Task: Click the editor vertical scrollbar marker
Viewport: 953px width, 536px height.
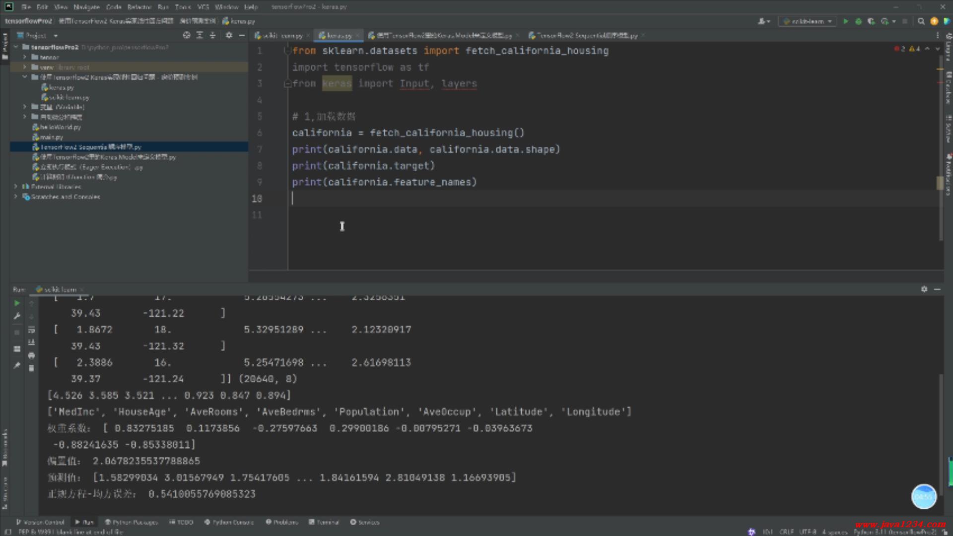Action: [x=940, y=183]
